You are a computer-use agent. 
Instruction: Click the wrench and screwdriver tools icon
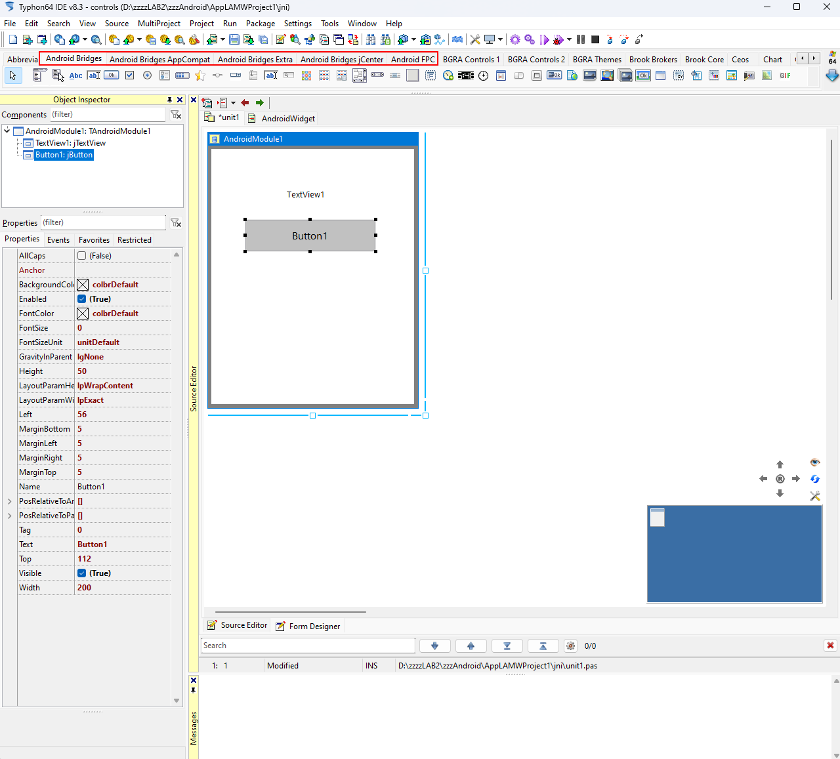[475, 40]
